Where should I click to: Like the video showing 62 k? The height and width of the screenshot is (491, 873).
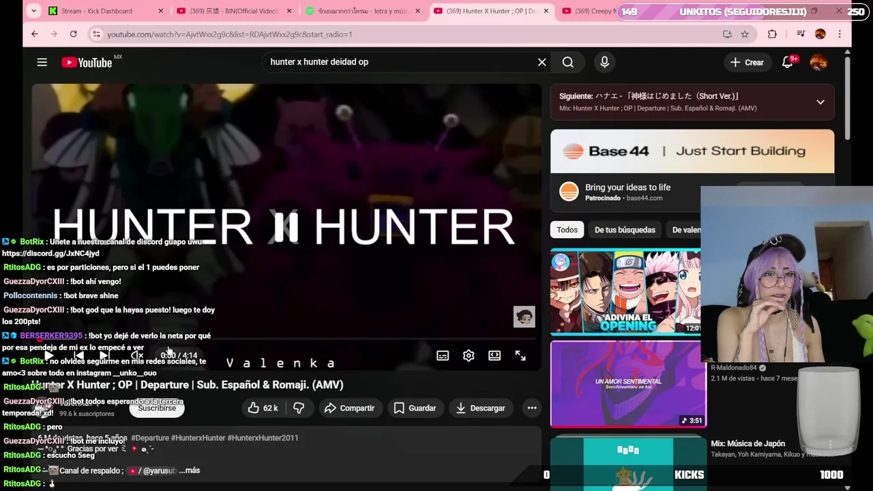(263, 408)
